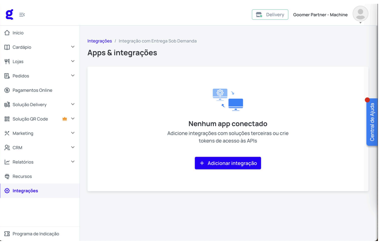Click the crown icon beside Solução QR Code
Viewport: 380px width, 243px height.
[64, 119]
